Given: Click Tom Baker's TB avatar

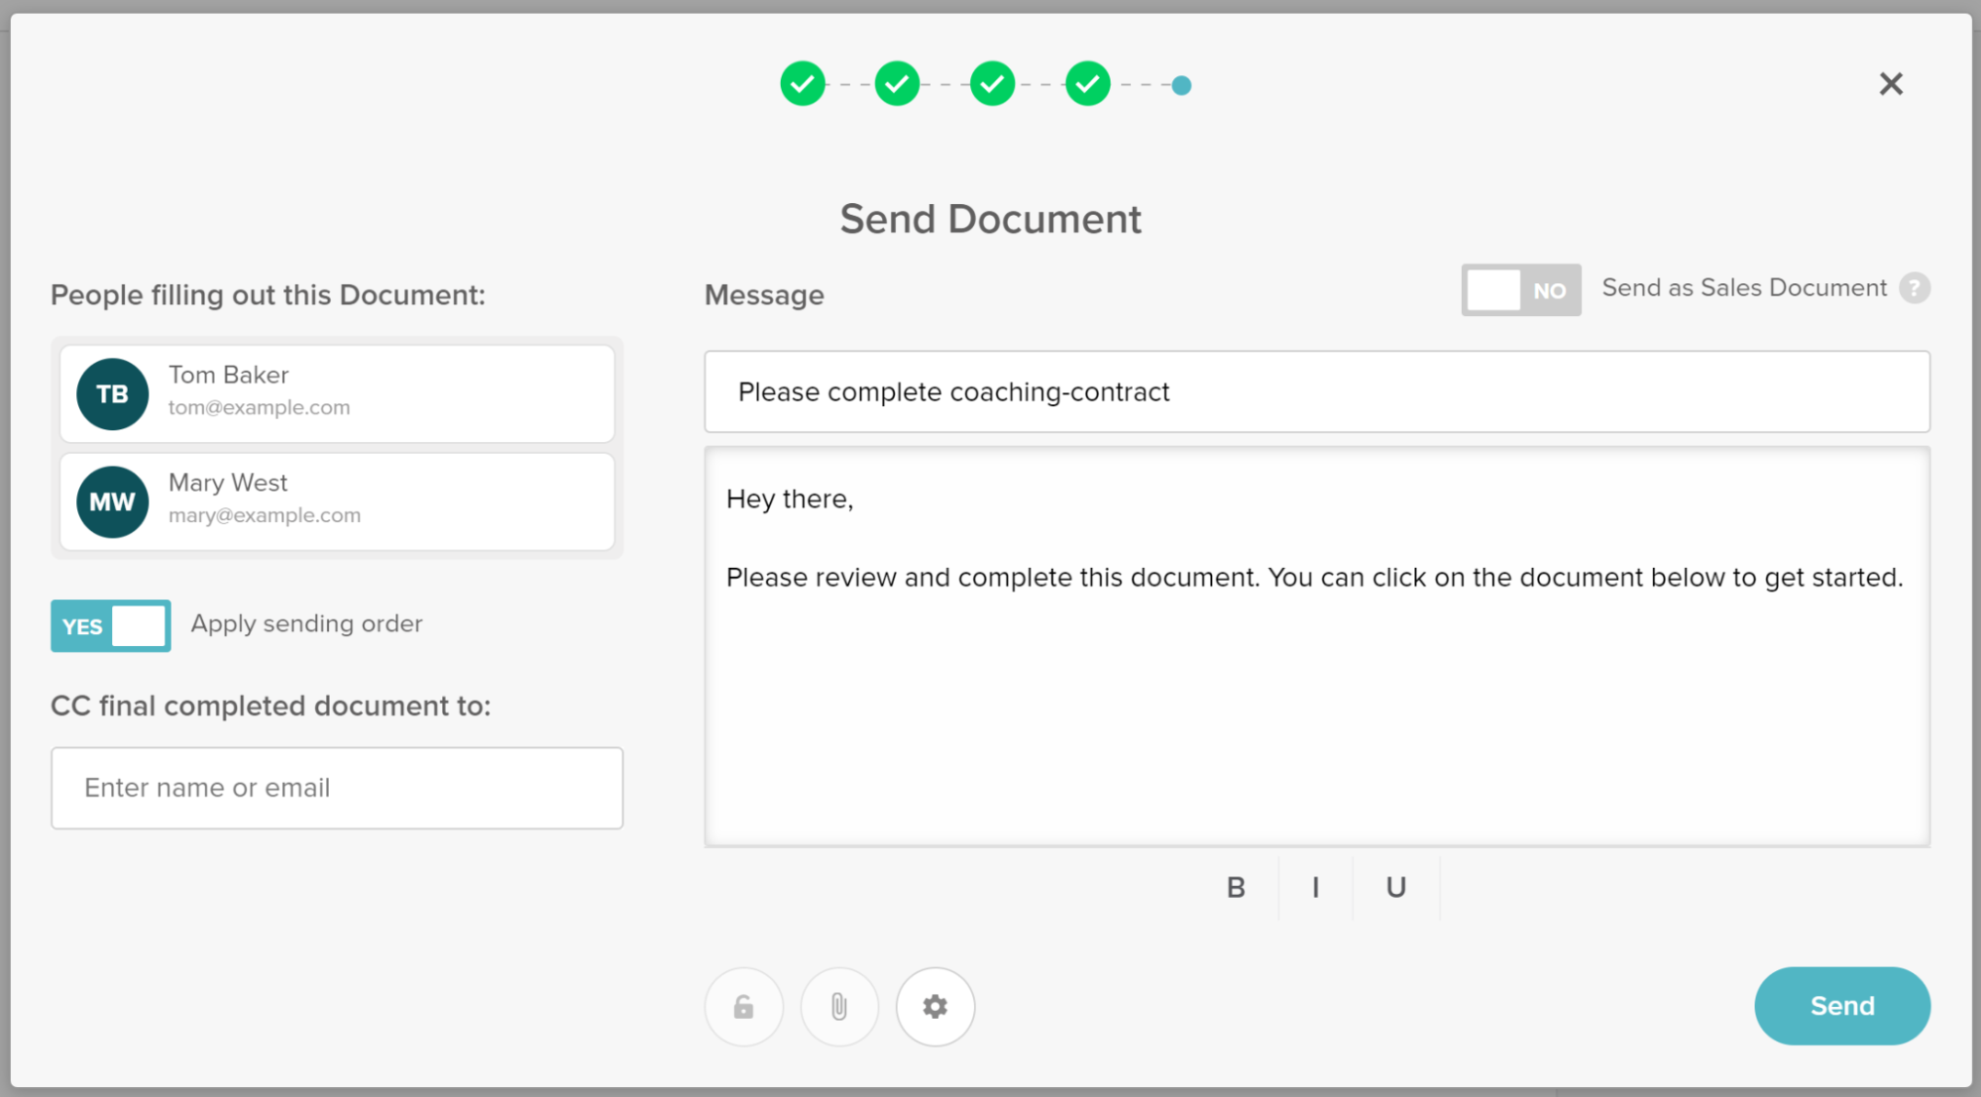Looking at the screenshot, I should coord(112,393).
